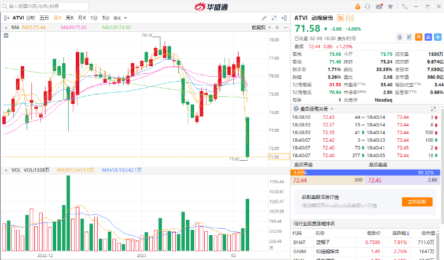Click the orange Buy (买) icon
This screenshot has width=444, height=260.
[x=419, y=37]
